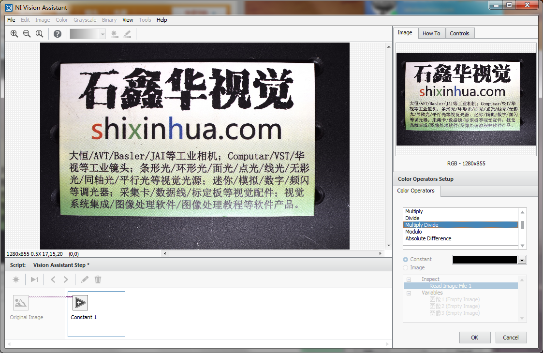Click the image viewer vertical scroll-down arrow
This screenshot has width=543, height=353.
389,246
